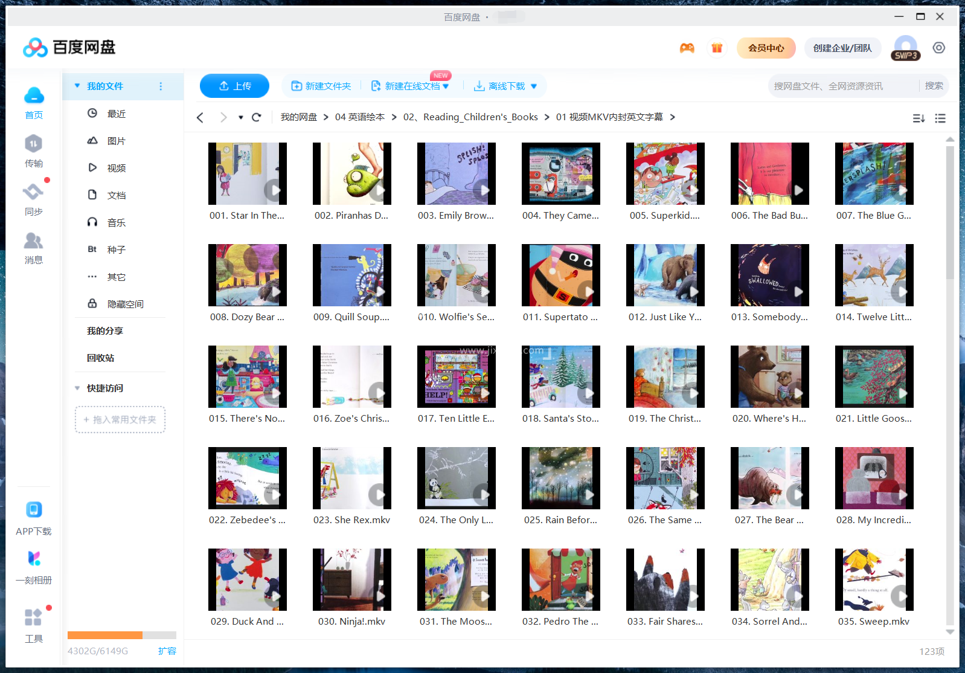Open the gift box icon in header

click(717, 48)
